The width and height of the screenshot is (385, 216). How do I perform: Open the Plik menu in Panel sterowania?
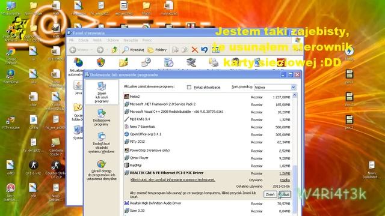pyautogui.click(x=72, y=40)
